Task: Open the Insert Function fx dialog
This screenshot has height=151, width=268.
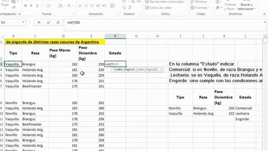Action: [x=58, y=22]
